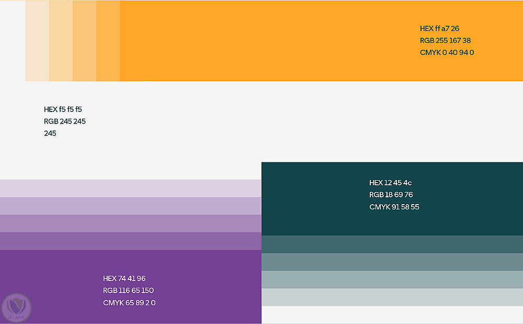Choose the darkest purple tint band above the main purple
Viewport: 523px width, 324px height.
point(130,241)
